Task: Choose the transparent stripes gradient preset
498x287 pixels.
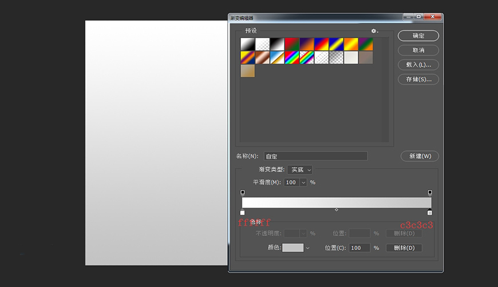Action: click(322, 58)
